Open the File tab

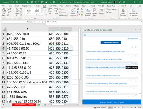pyautogui.click(x=3, y=6)
